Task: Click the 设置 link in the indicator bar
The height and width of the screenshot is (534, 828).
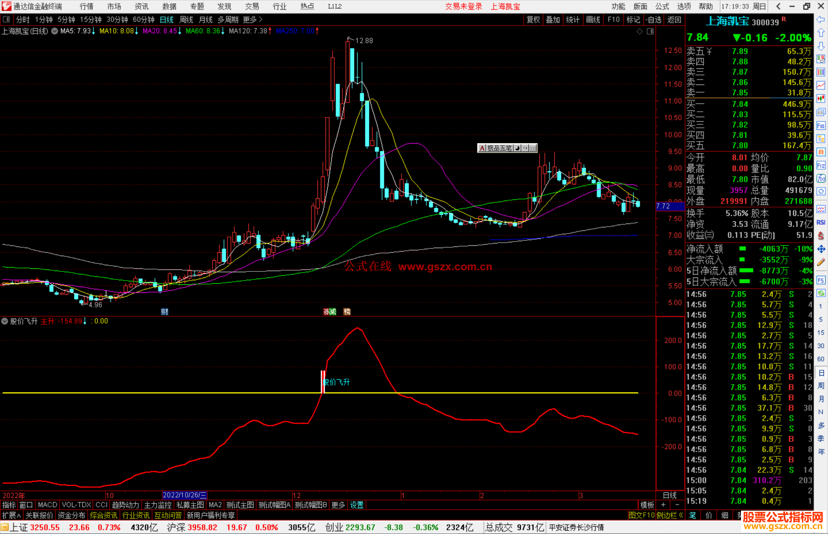Action: pos(356,505)
